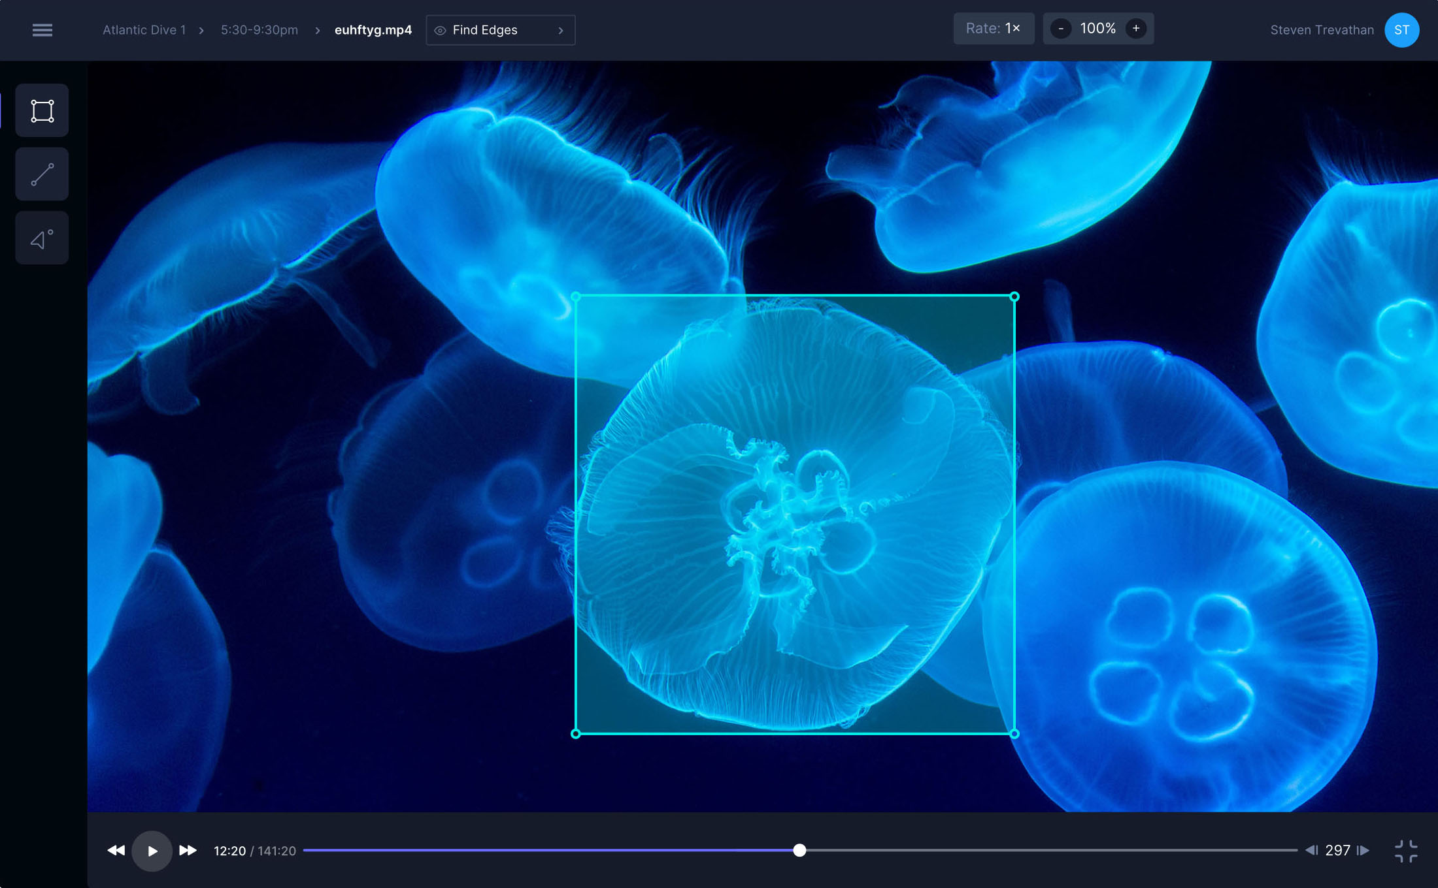This screenshot has height=888, width=1438.
Task: Select the line measurement tool
Action: [42, 174]
